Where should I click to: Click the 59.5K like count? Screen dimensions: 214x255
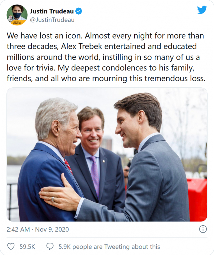pyautogui.click(x=28, y=246)
